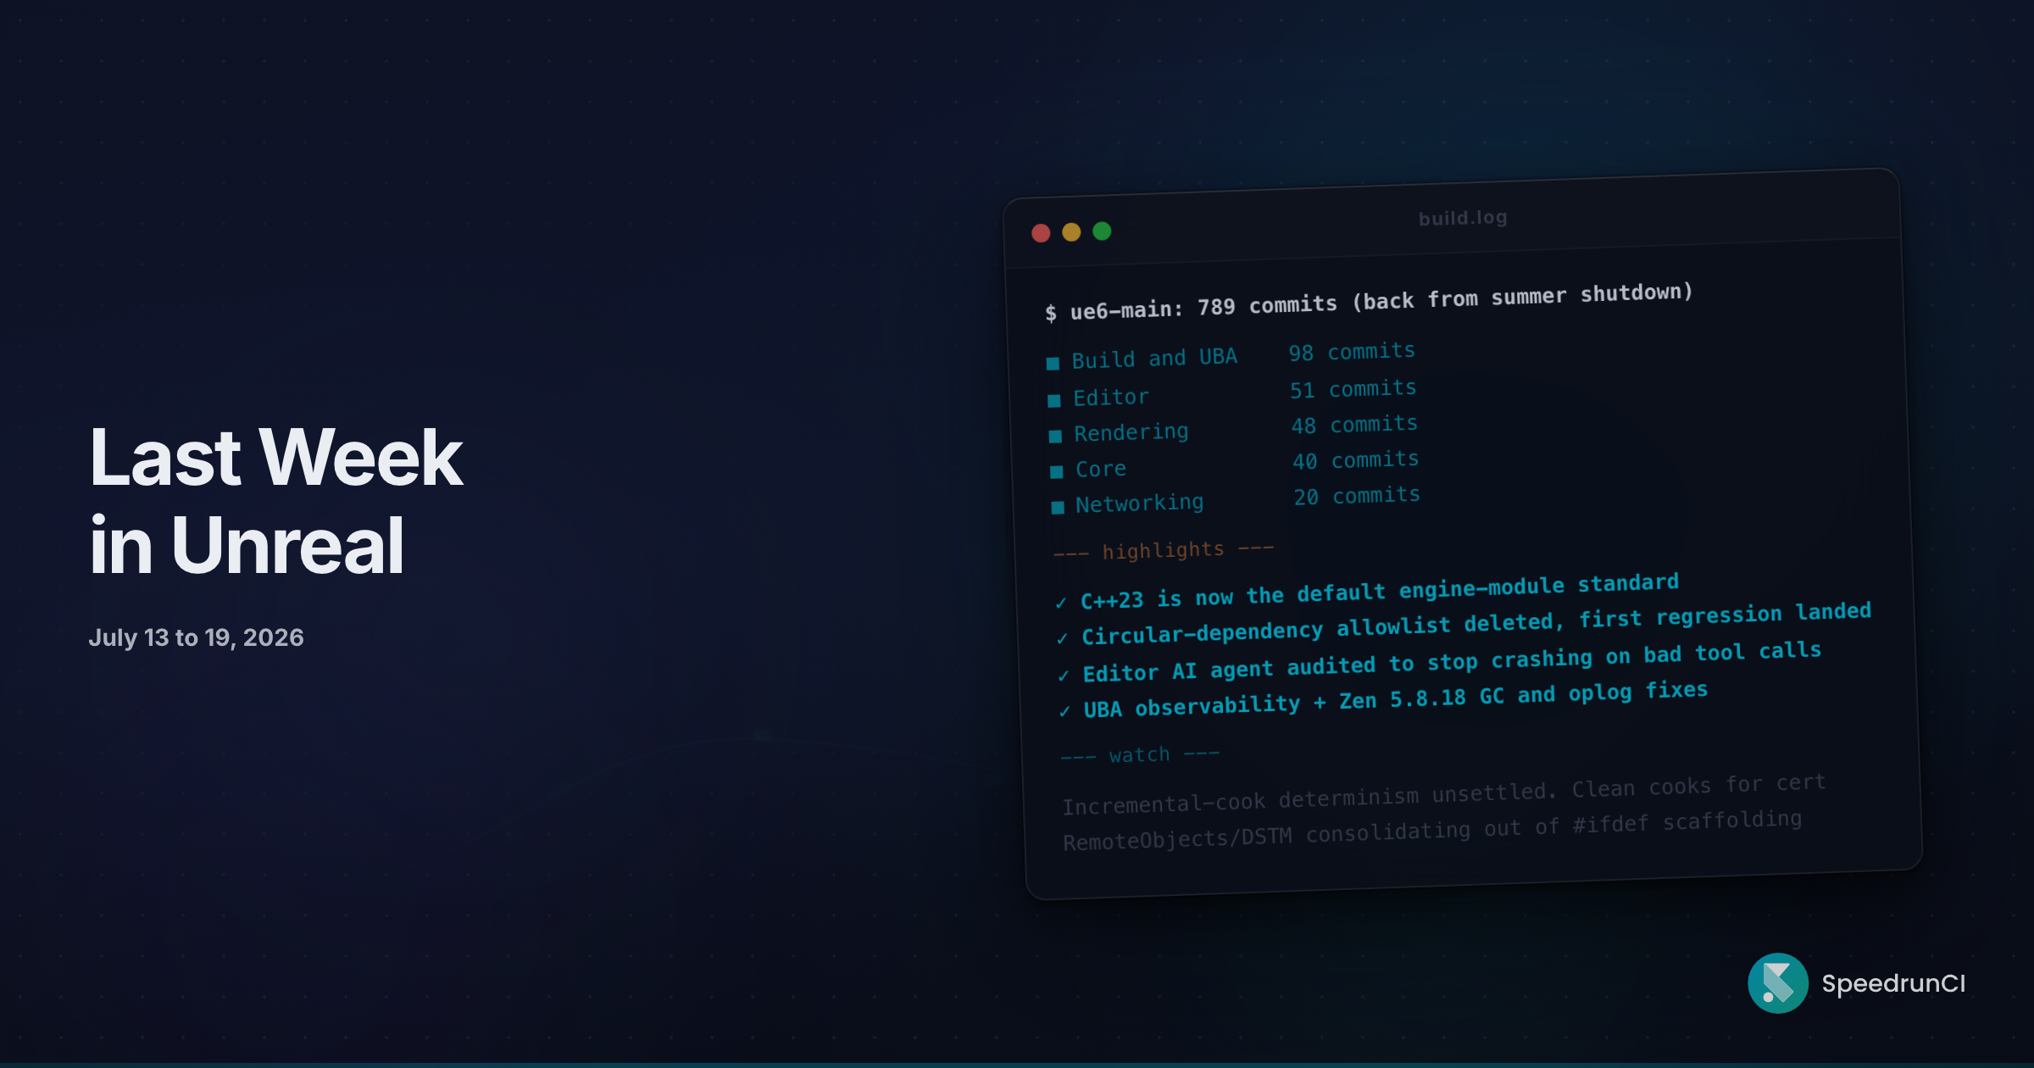Click the square bullet beside Core
This screenshot has width=2034, height=1068.
[1057, 472]
